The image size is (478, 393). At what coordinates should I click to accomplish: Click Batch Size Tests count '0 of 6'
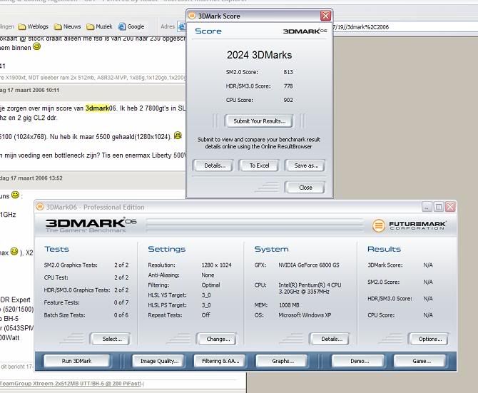click(x=121, y=315)
